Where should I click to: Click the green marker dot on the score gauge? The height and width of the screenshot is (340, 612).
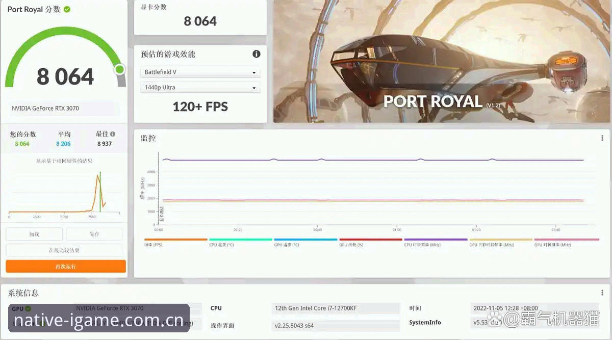click(120, 69)
